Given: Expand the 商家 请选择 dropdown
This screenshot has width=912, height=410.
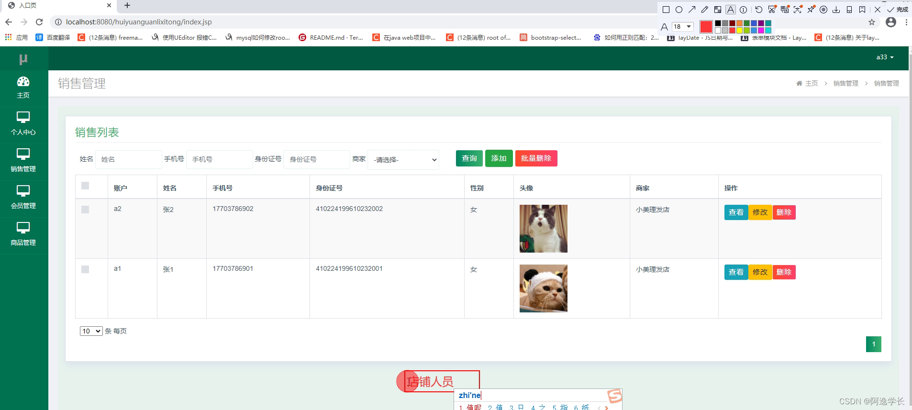Looking at the screenshot, I should [403, 160].
